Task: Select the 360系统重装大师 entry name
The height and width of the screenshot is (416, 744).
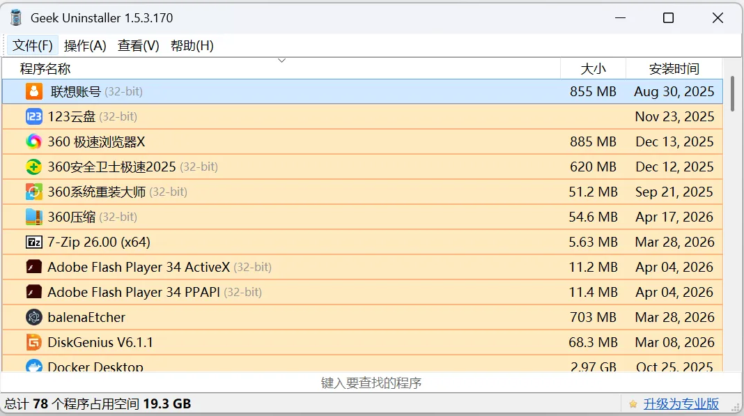Action: pos(96,192)
